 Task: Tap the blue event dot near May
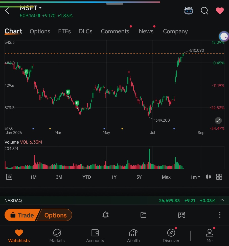104,129
